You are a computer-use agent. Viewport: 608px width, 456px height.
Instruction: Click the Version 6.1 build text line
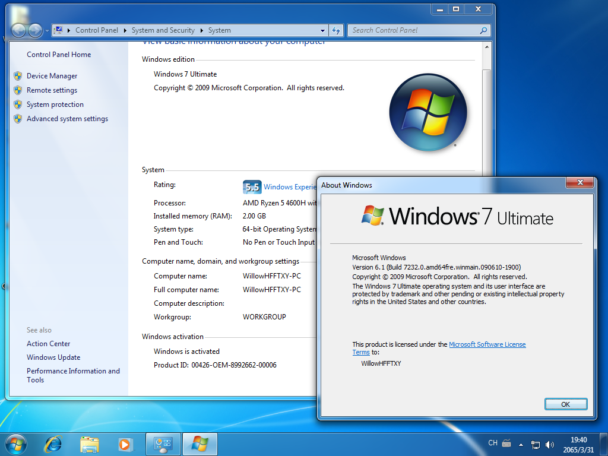coord(436,267)
